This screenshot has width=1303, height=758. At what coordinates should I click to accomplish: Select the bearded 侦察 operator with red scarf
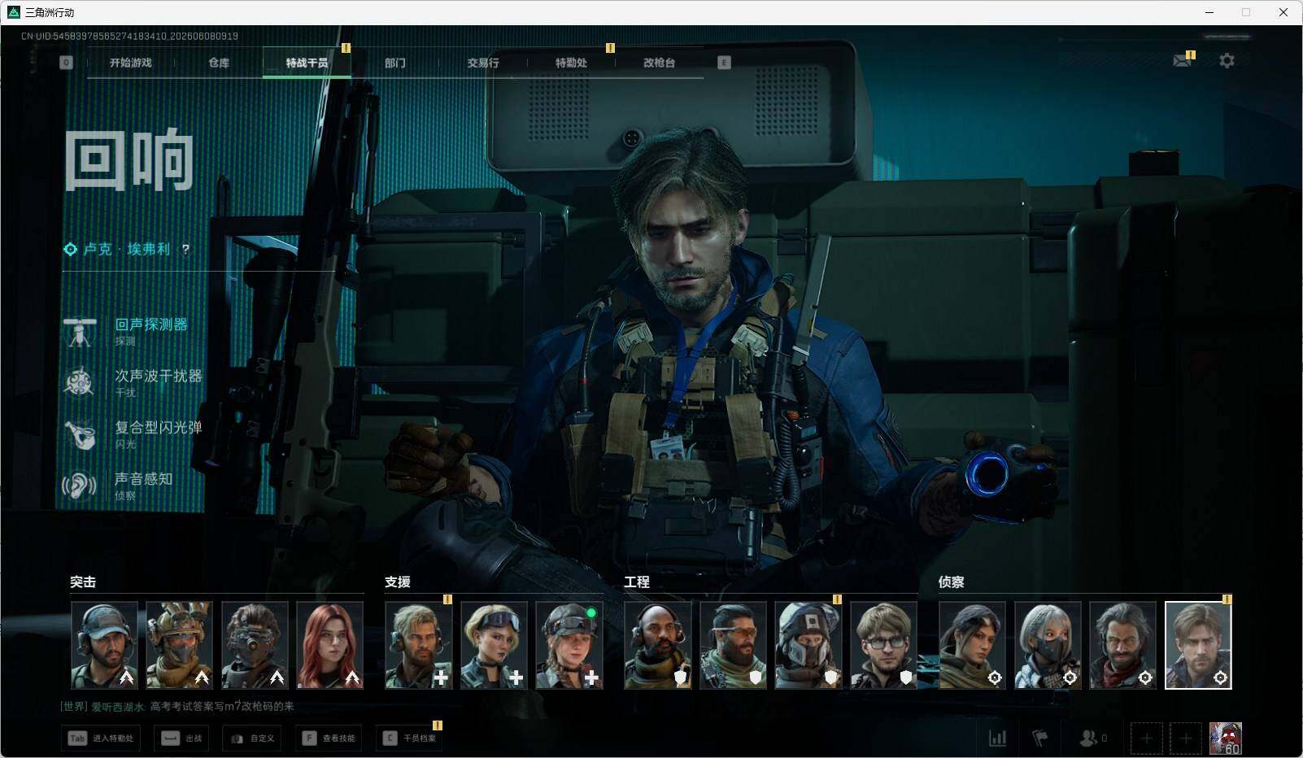(x=1122, y=645)
